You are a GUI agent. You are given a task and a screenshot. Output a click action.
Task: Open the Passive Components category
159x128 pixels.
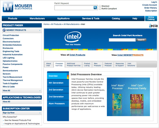click(12, 64)
